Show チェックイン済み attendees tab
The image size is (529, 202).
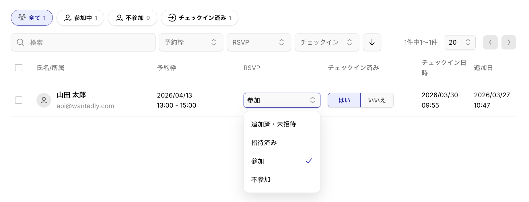pos(199,18)
